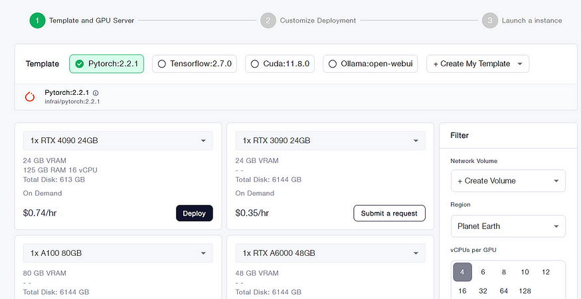Click On Demand under RTX 3090
This screenshot has height=299, width=581.
click(254, 193)
